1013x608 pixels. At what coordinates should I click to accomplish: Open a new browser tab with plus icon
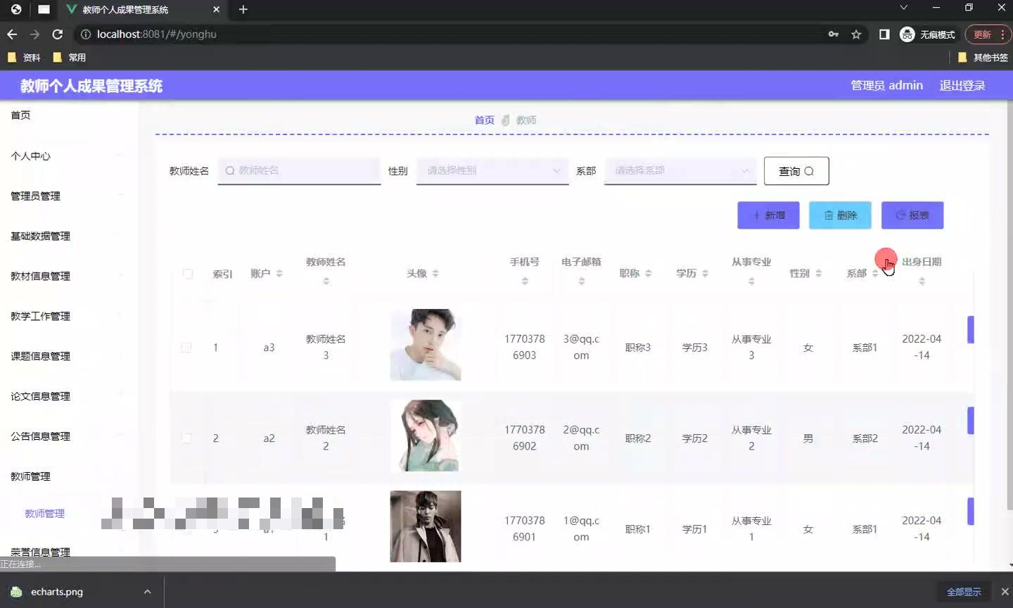[x=243, y=9]
